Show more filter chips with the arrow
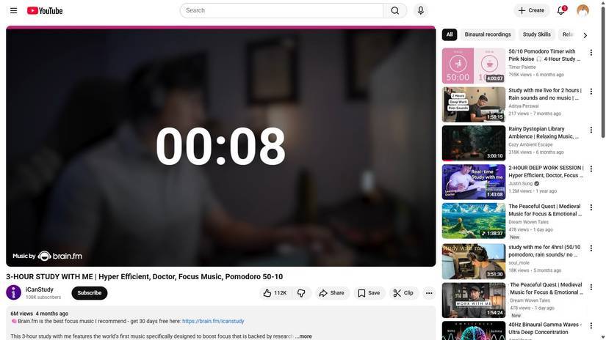 tap(585, 35)
